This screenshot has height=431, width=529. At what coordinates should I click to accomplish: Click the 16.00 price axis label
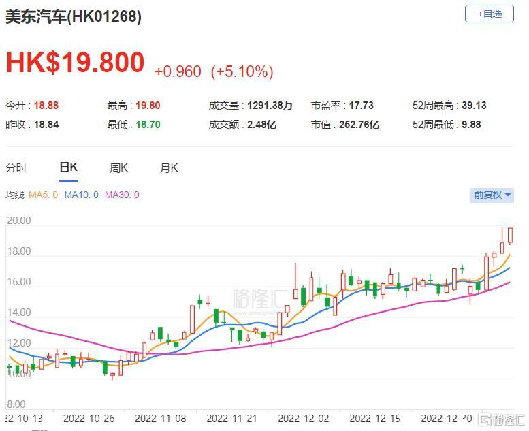coord(19,282)
